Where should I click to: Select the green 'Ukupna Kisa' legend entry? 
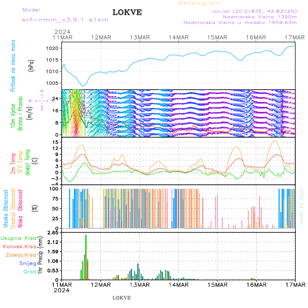[18, 238]
